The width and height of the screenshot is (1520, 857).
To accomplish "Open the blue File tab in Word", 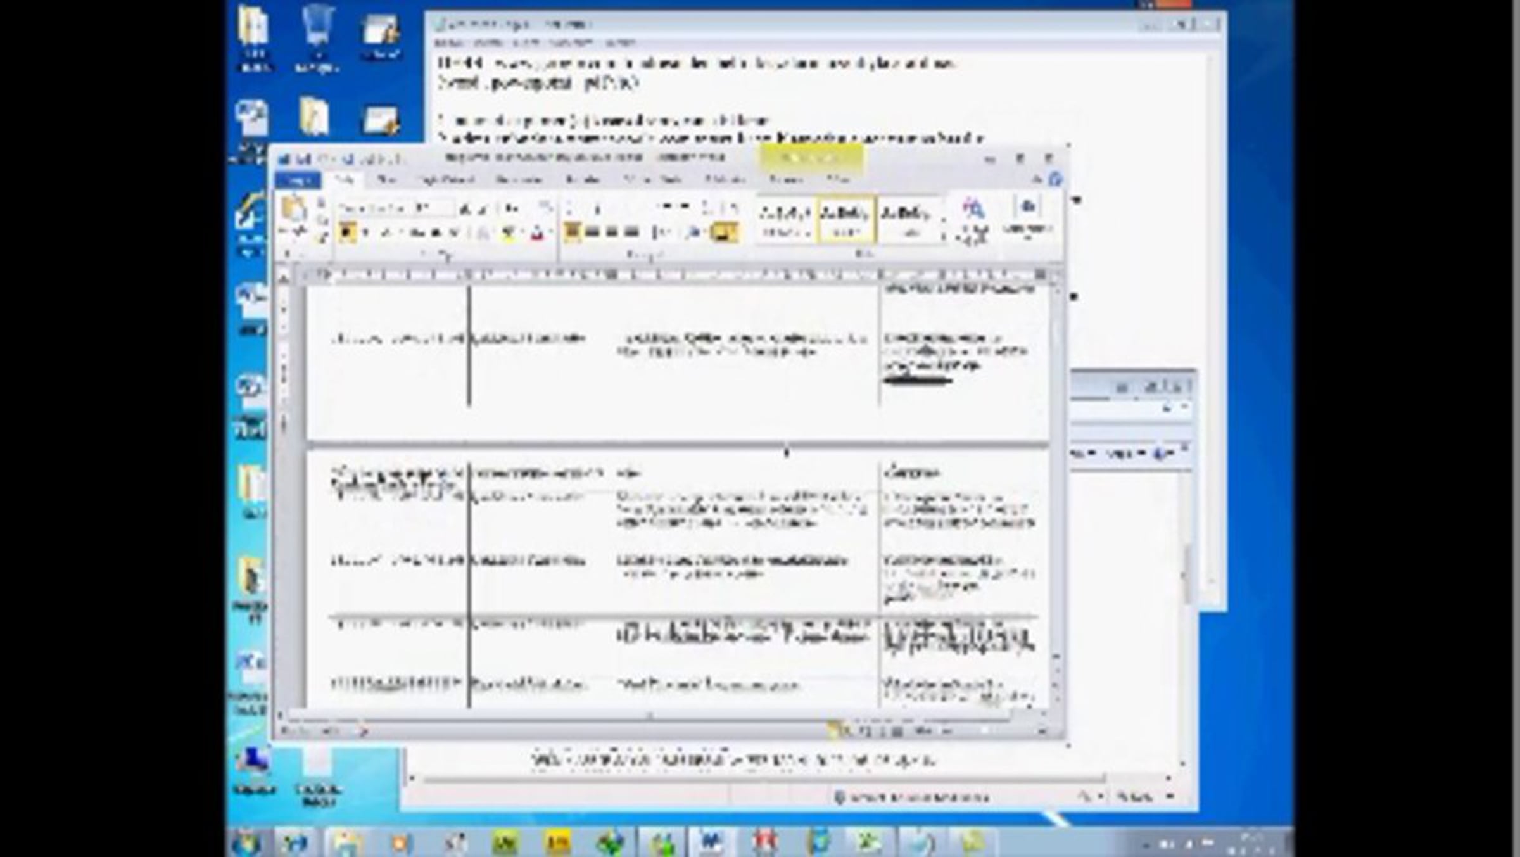I will (x=298, y=181).
